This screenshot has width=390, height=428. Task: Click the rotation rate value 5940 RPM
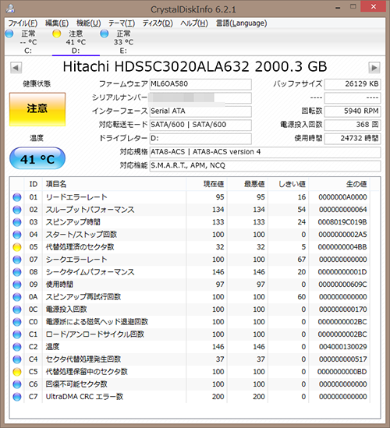coord(353,111)
